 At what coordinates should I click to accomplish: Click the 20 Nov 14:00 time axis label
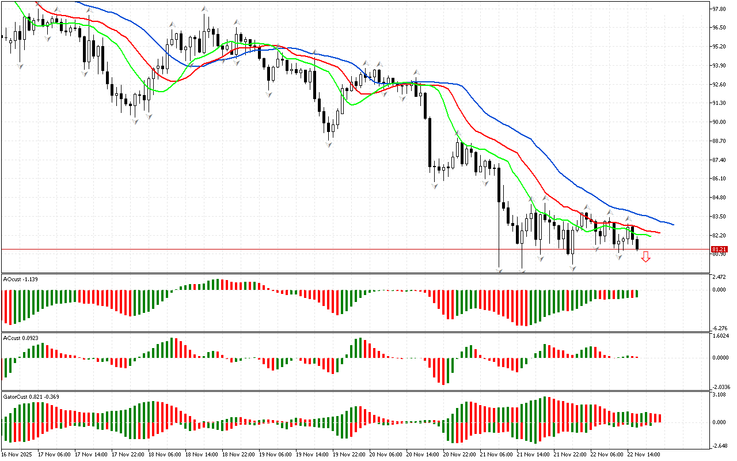tap(423, 455)
